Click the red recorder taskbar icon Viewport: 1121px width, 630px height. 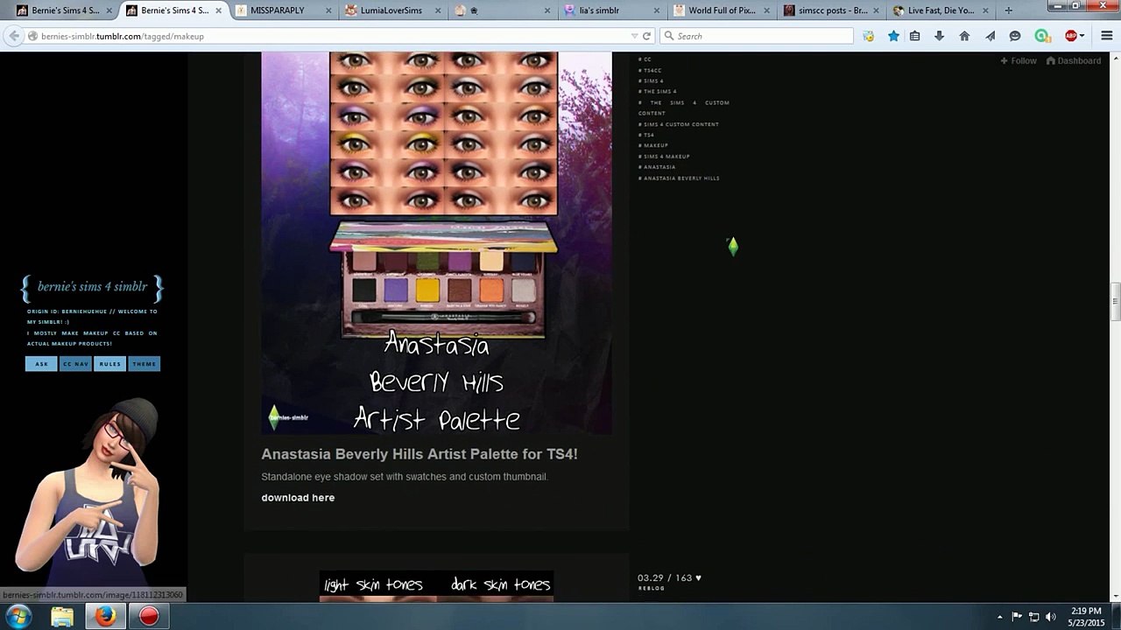point(149,617)
